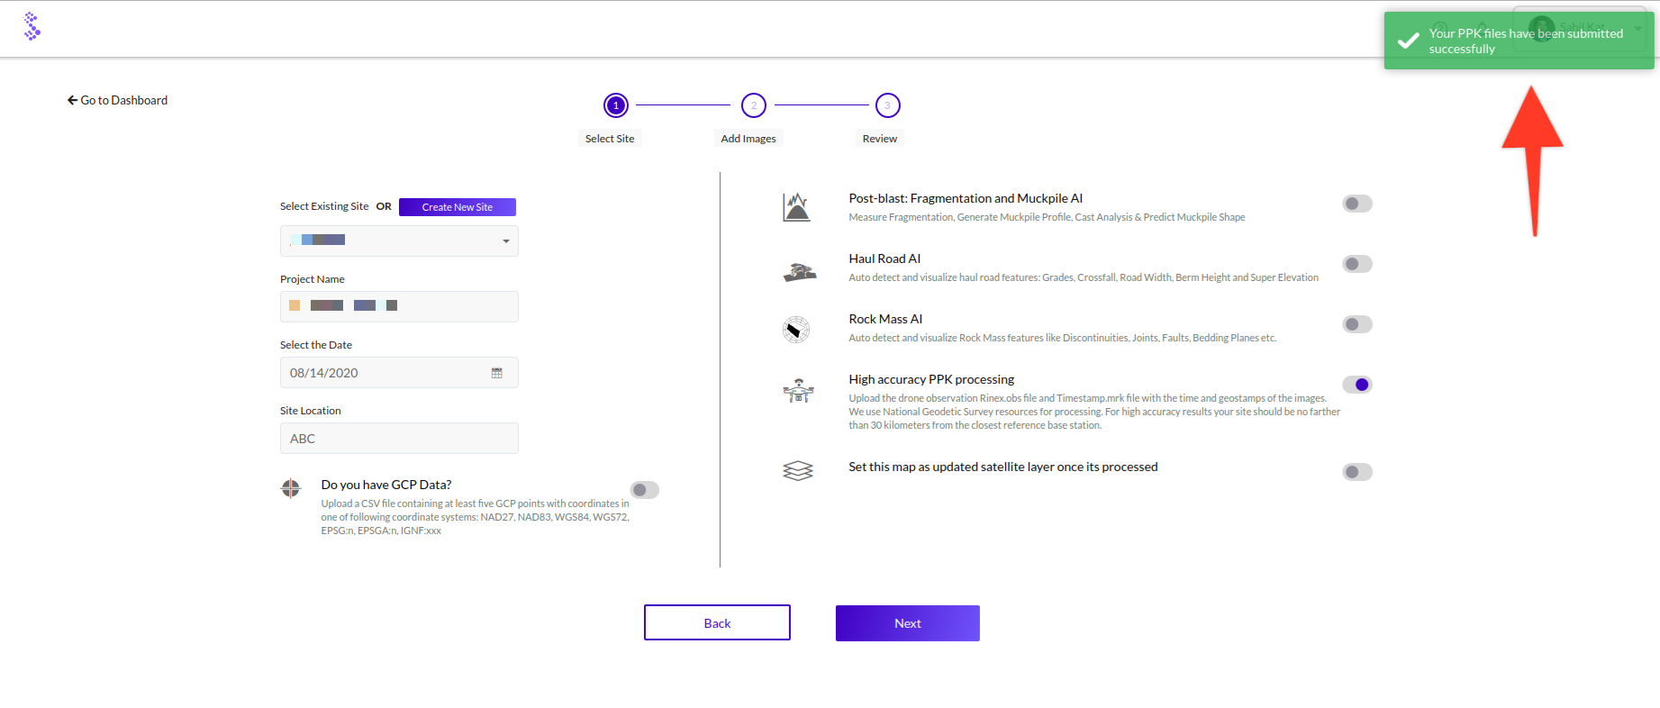
Task: Click the success checkmark in notification
Action: pos(1408,41)
